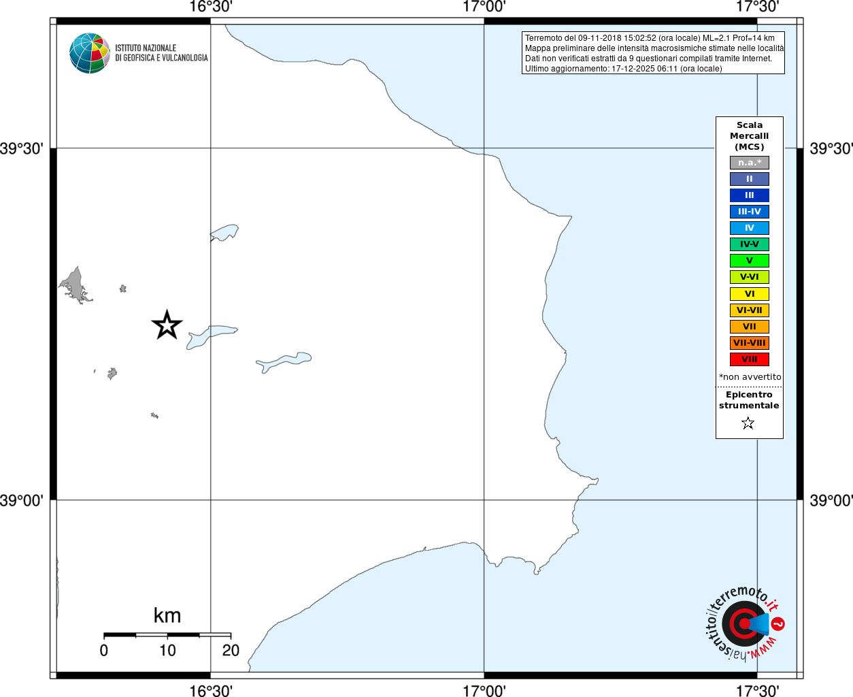Click the 'Ultimo aggiornamento' timestamp line
Screen dimensions: 853x697
[x=623, y=69]
